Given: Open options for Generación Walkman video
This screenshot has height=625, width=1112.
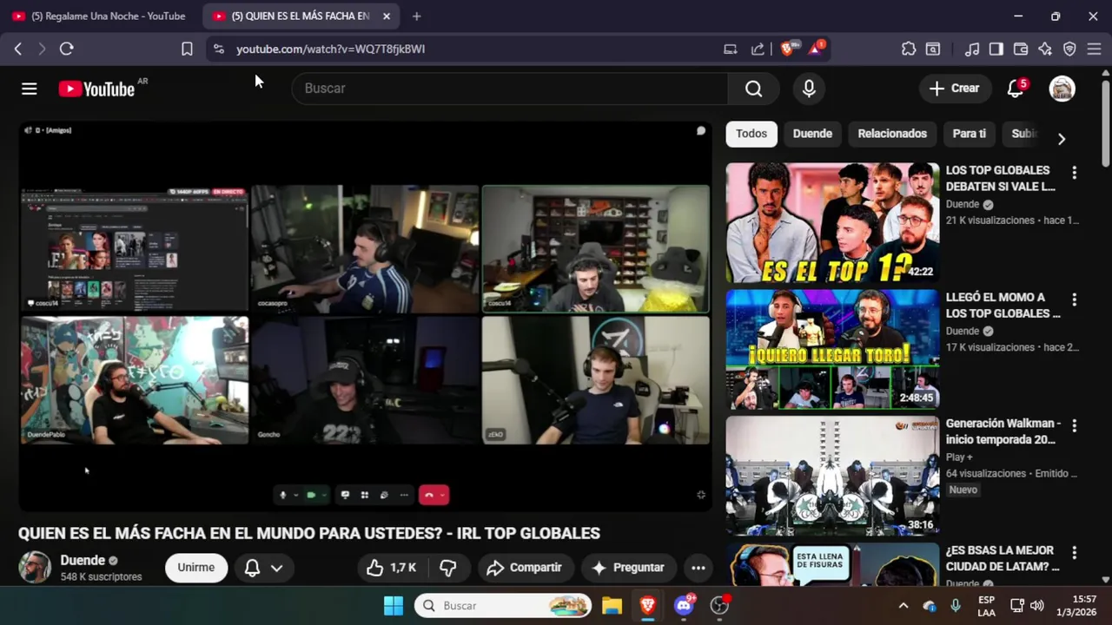Looking at the screenshot, I should [1074, 426].
